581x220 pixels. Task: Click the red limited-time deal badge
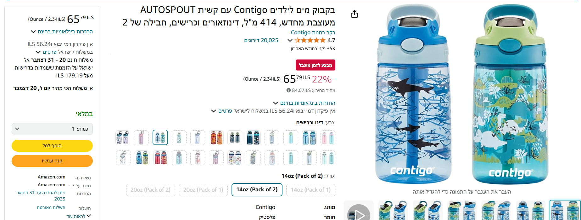(x=315, y=65)
